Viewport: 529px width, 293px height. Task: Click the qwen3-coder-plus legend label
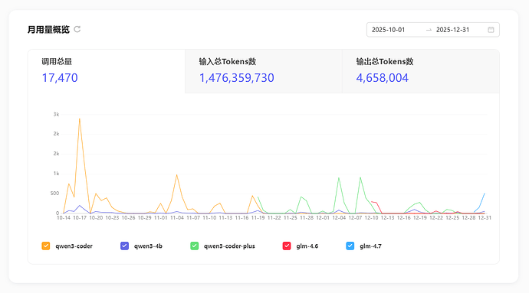[229, 246]
